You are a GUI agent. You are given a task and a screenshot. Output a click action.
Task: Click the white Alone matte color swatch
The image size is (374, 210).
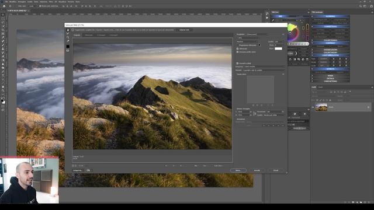point(278,48)
